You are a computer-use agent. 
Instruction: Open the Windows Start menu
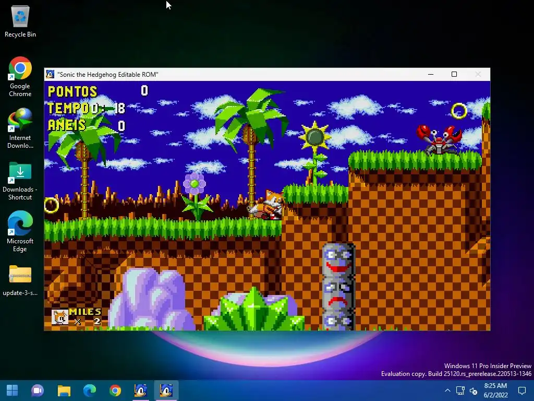pyautogui.click(x=13, y=391)
